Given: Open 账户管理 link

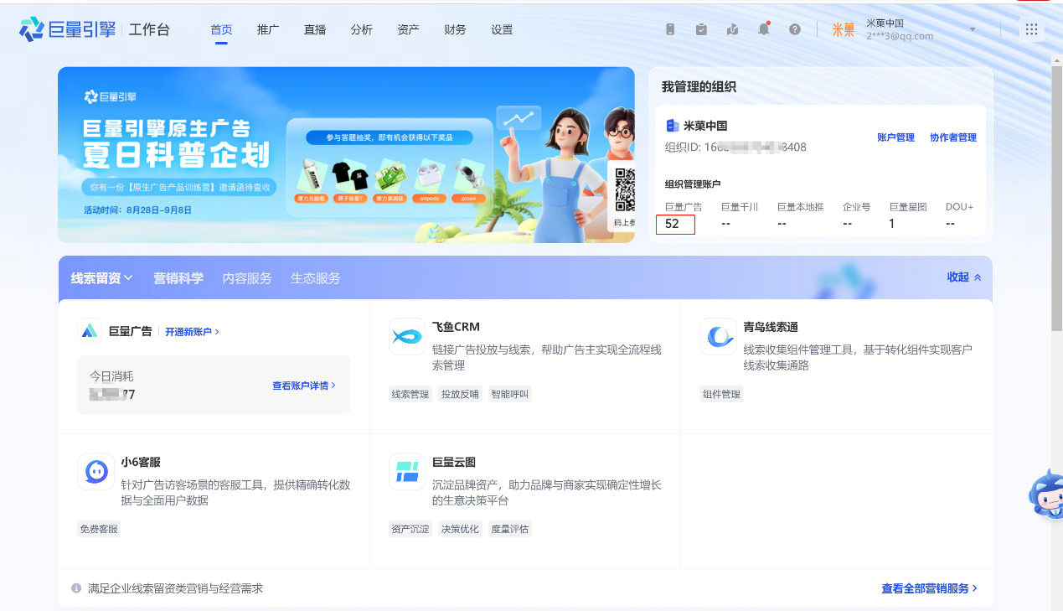Looking at the screenshot, I should click(x=895, y=137).
